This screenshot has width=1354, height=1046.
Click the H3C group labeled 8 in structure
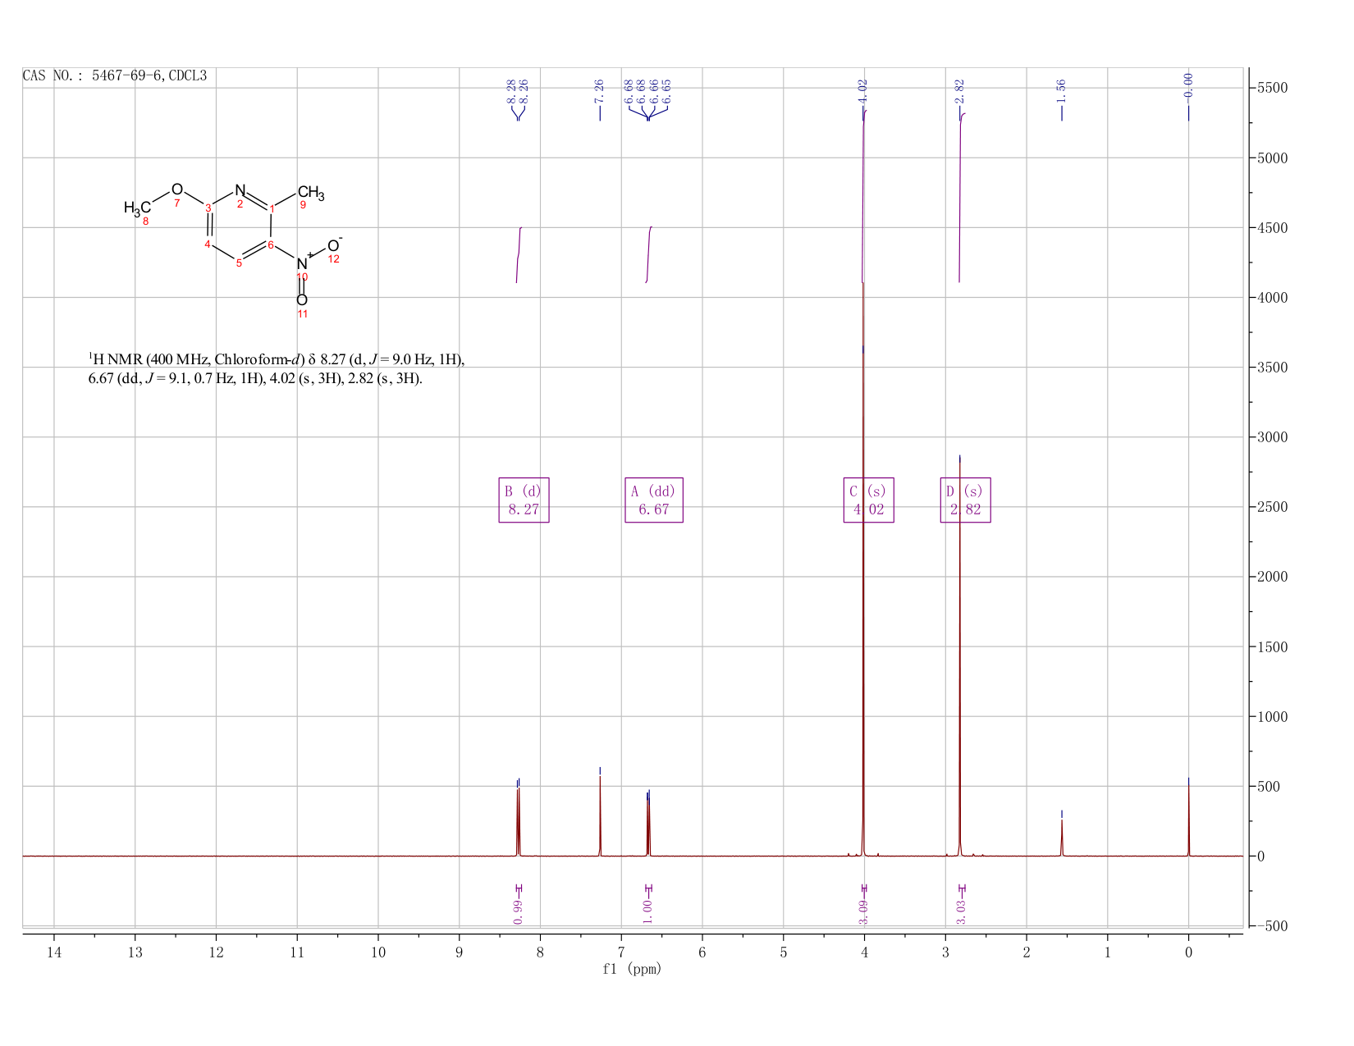[137, 208]
